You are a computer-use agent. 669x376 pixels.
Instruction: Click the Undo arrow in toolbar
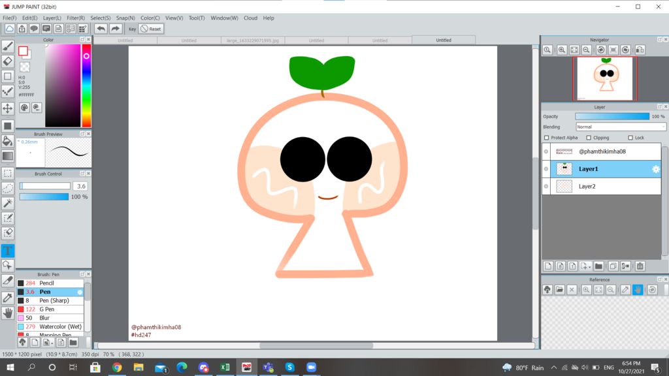pos(101,29)
